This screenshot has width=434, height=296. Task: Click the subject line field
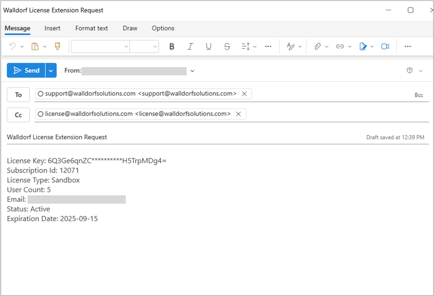[x=177, y=137]
